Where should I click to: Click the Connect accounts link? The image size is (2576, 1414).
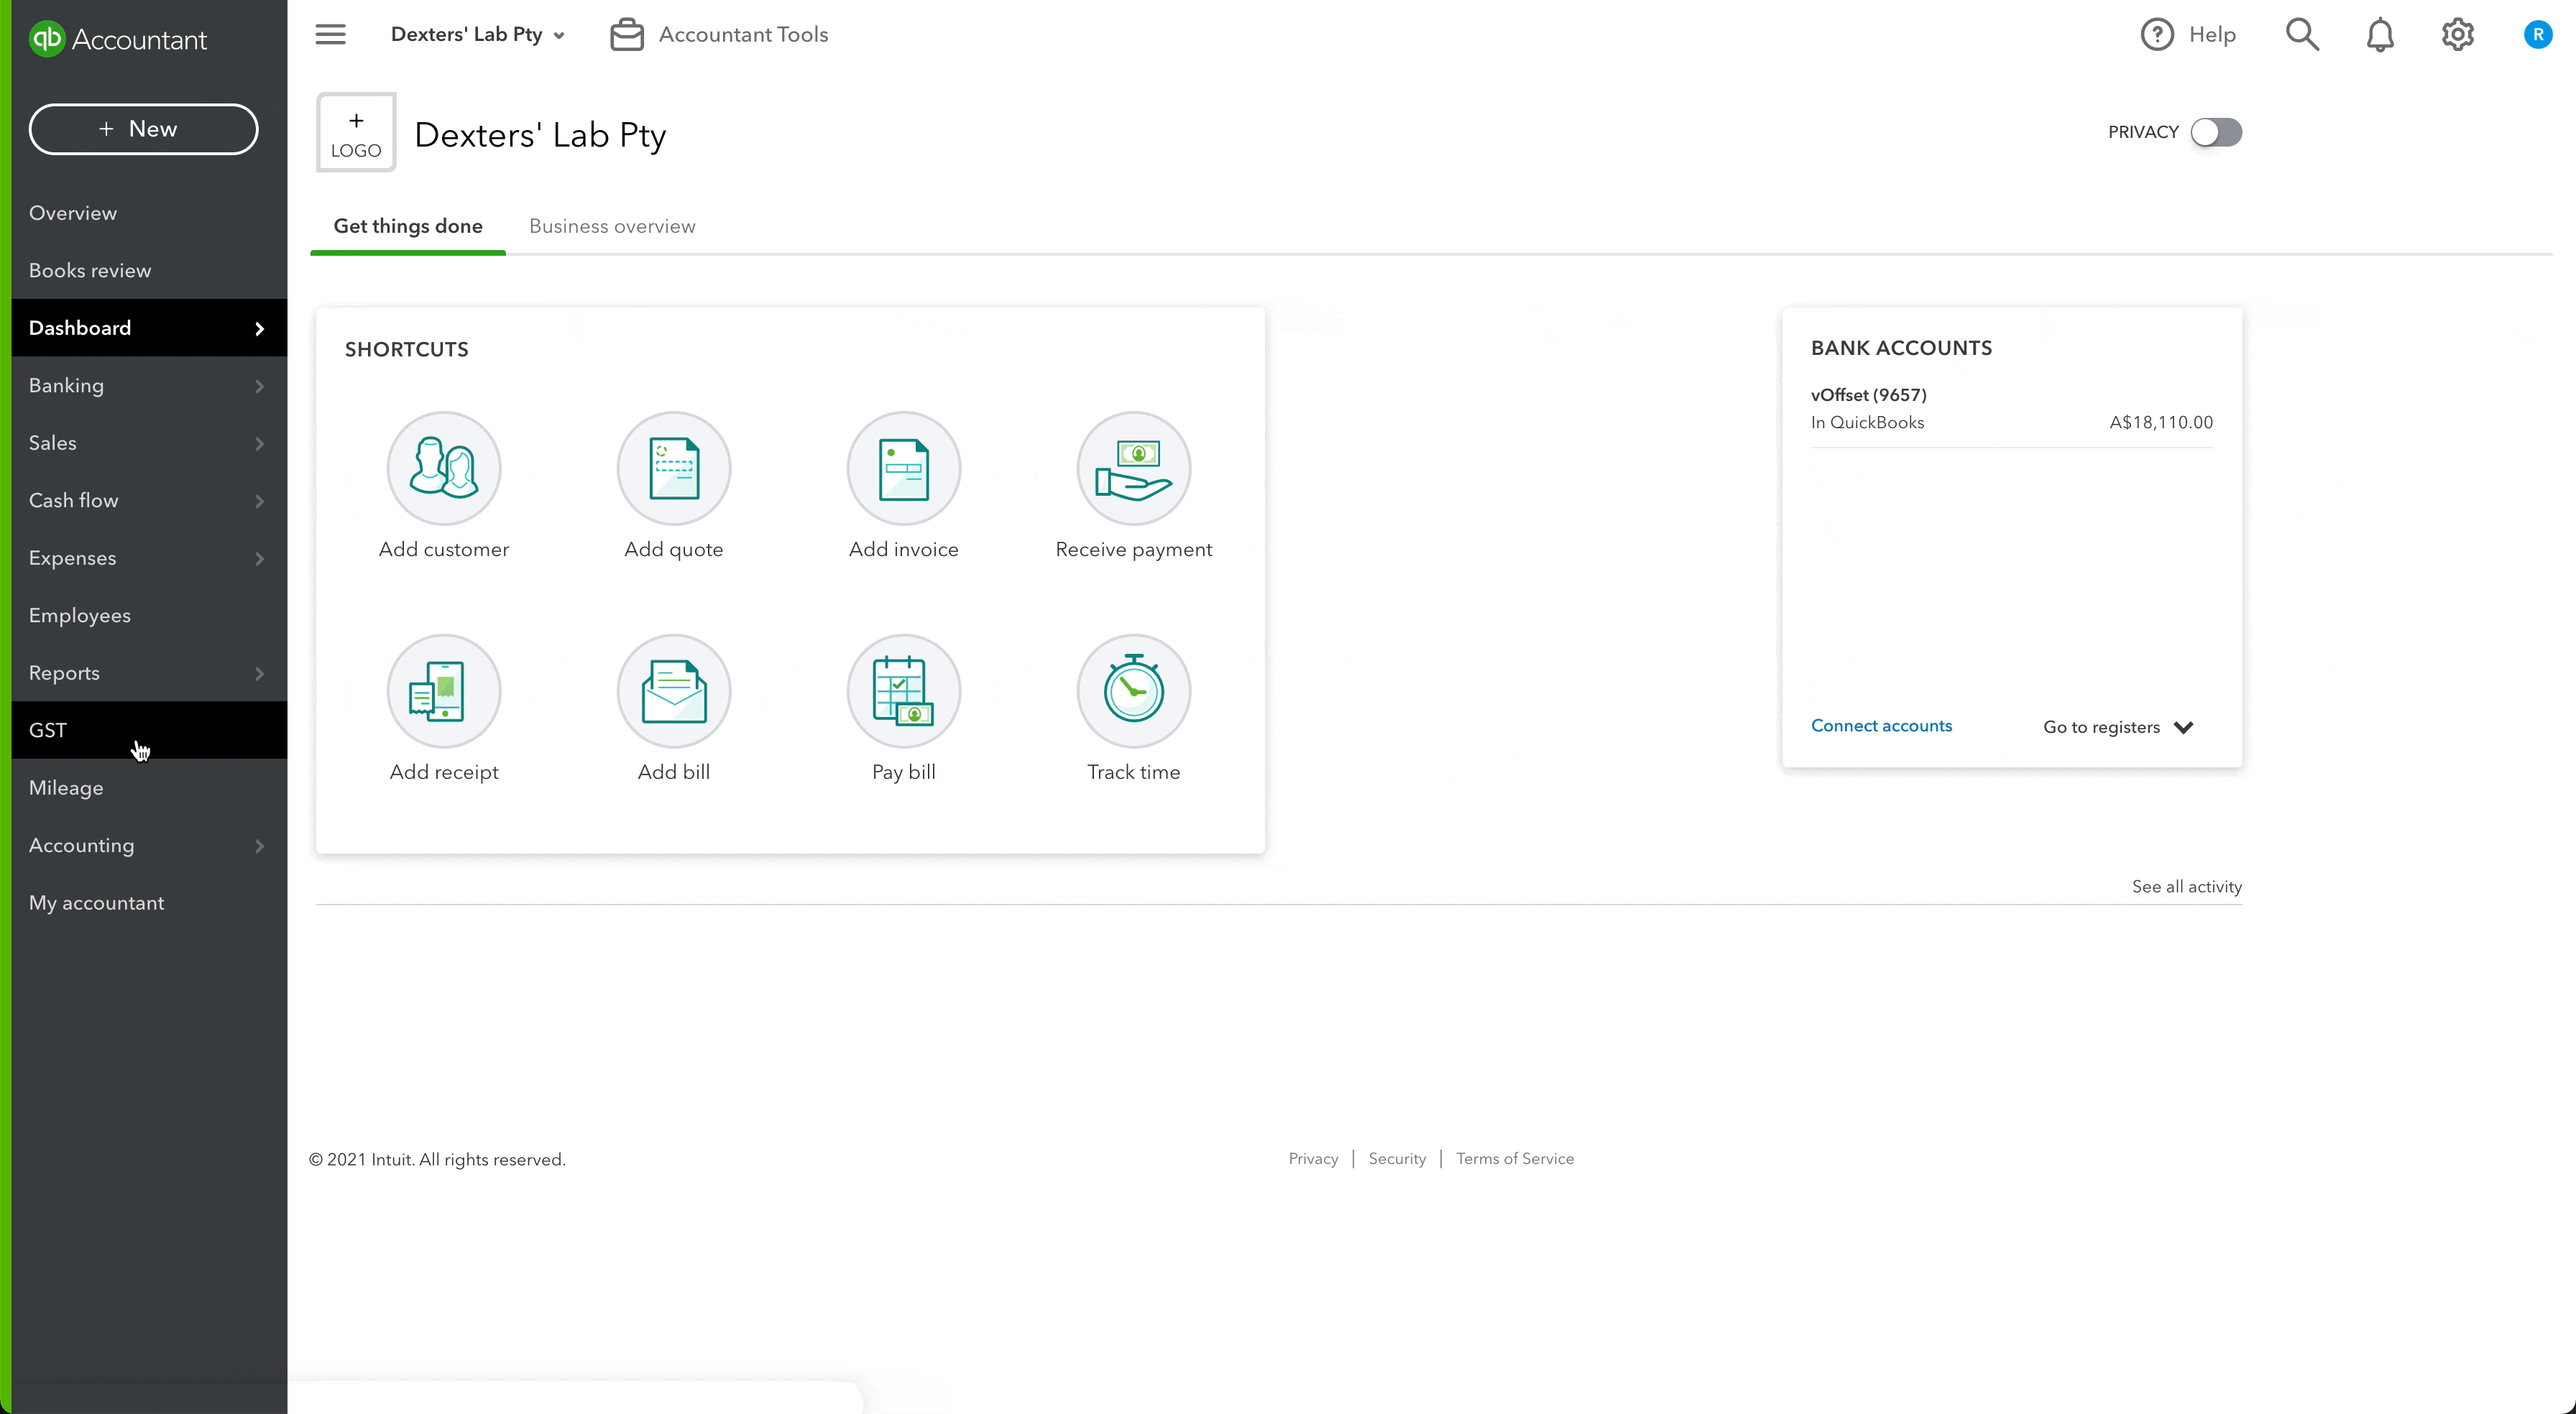tap(1880, 726)
